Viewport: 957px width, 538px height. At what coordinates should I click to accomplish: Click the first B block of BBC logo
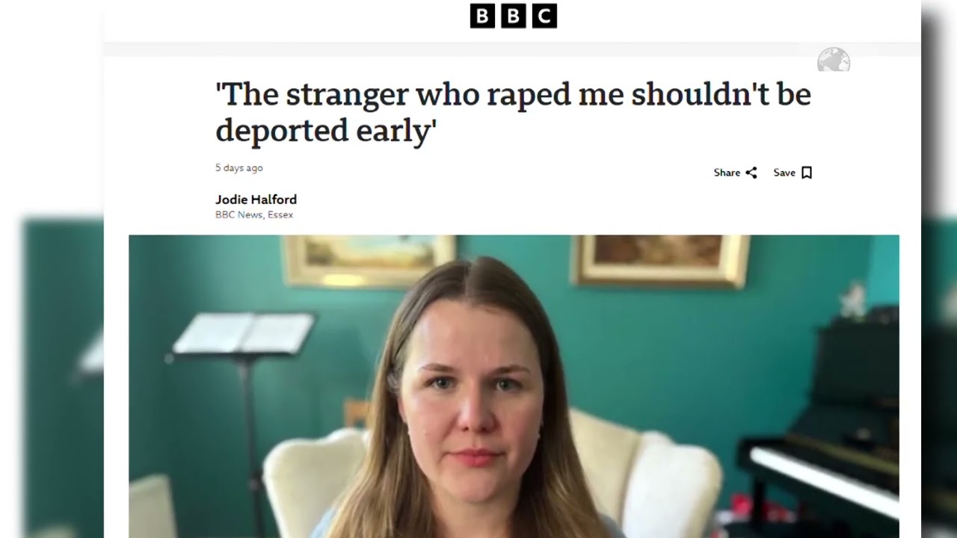(482, 16)
